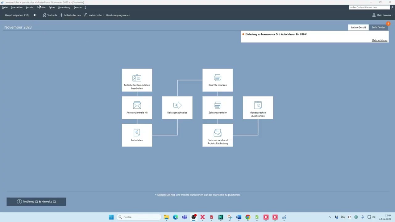Open Mitarbeiterstammdaten bearbeiten tile
The width and height of the screenshot is (395, 222).
137,80
